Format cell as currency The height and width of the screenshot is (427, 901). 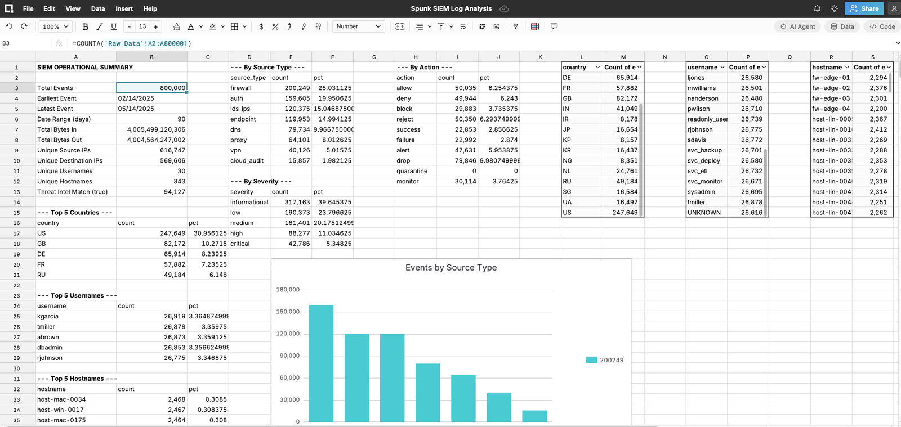pos(261,26)
